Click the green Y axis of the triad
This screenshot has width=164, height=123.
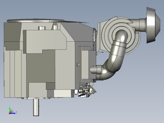[9, 110]
